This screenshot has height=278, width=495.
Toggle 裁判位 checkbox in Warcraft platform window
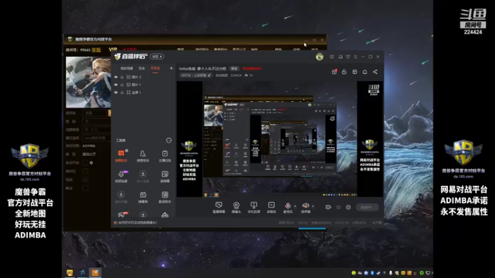click(85, 171)
